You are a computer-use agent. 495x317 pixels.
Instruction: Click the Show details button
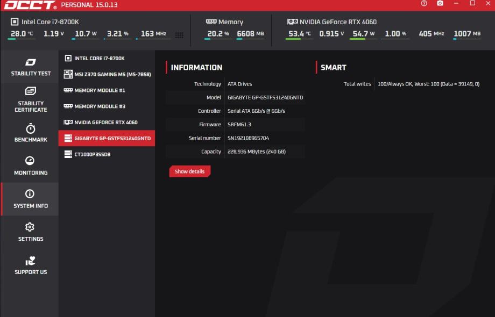[x=190, y=171]
